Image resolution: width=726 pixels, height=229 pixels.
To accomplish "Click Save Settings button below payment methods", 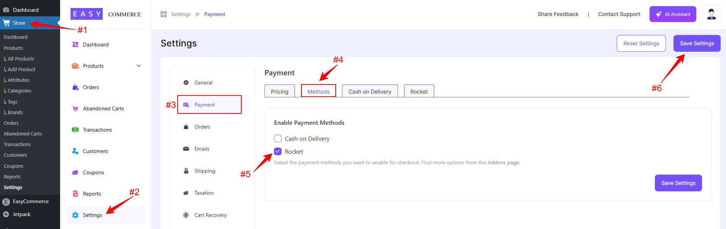I will point(678,183).
